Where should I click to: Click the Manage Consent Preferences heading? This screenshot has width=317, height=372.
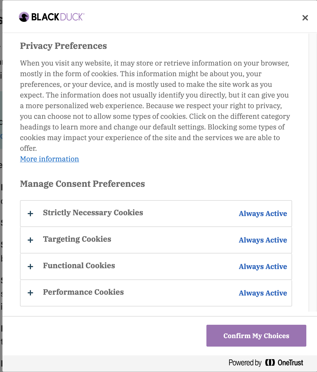click(x=82, y=184)
